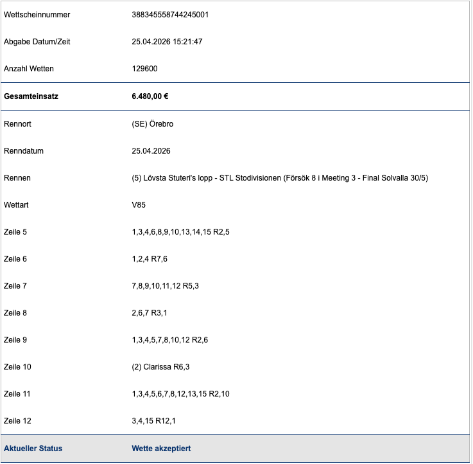
Task: Click the Zeile 6 selection 1,2,4 R7,6
Action: click(150, 259)
